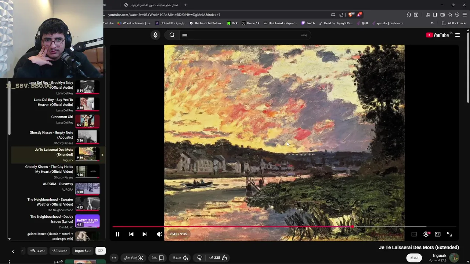Open the Brave playlist music note icon
The width and height of the screenshot is (470, 264).
[x=428, y=15]
